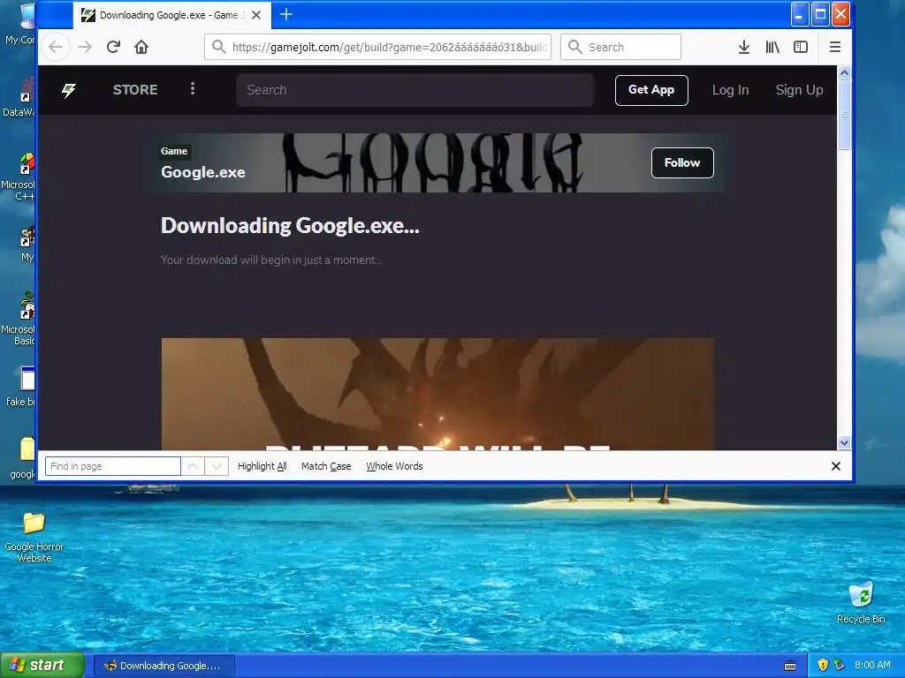Open the Log In link
Viewport: 905px width, 678px height.
(x=730, y=90)
